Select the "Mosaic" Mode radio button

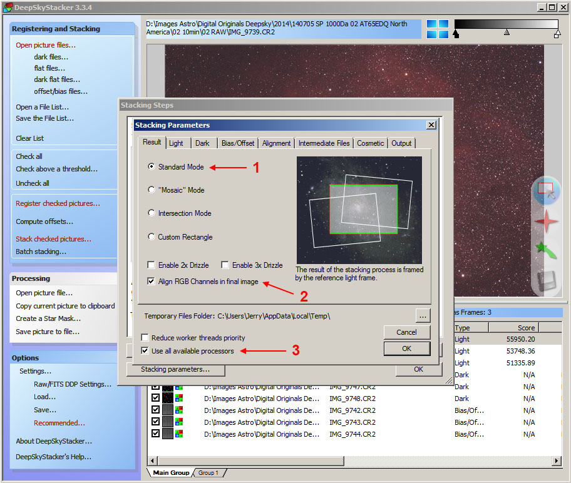(151, 190)
